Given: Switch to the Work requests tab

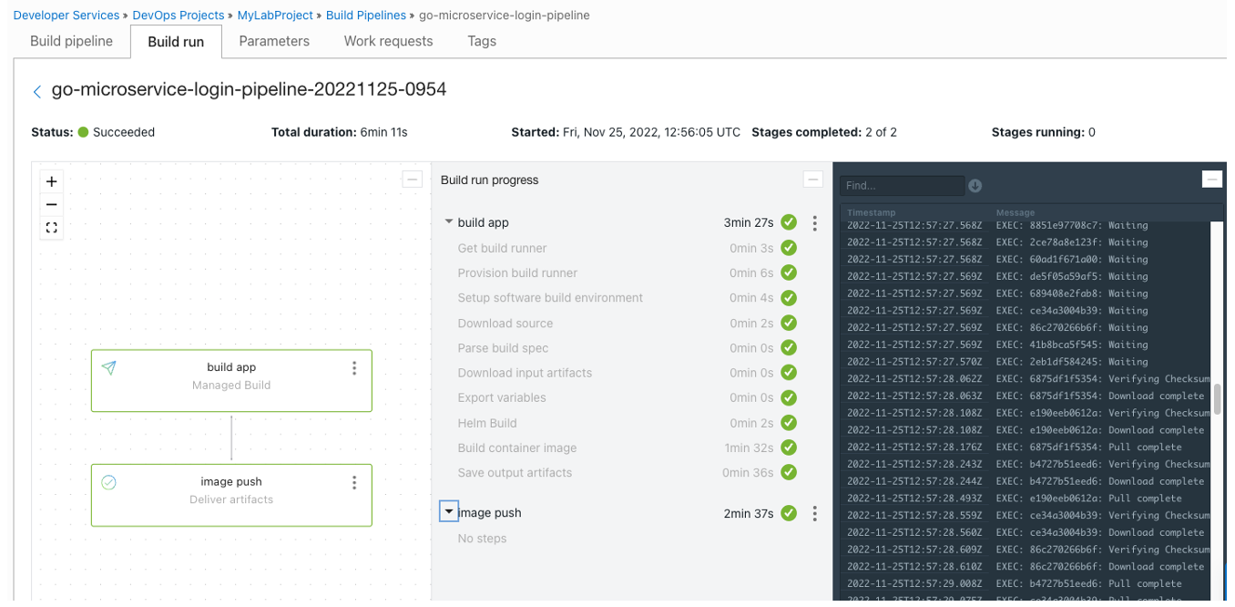Looking at the screenshot, I should 388,41.
